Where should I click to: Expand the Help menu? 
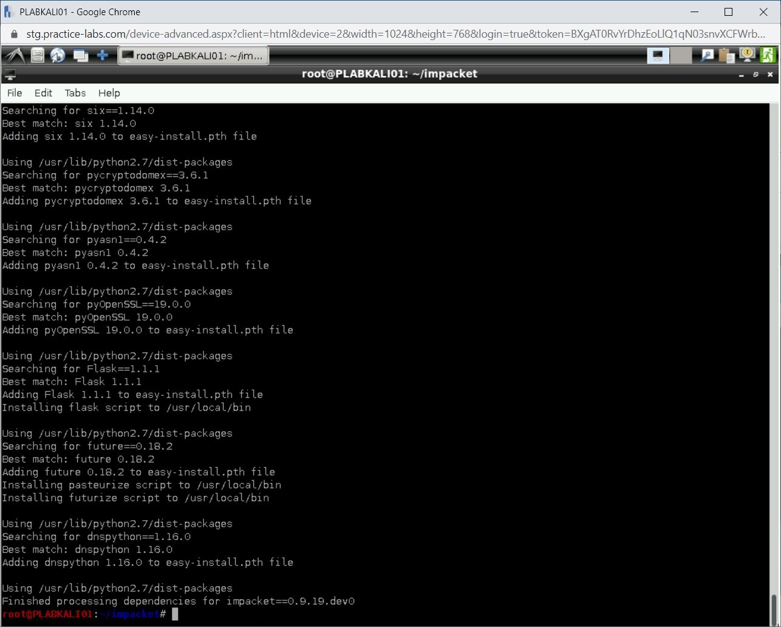tap(109, 93)
